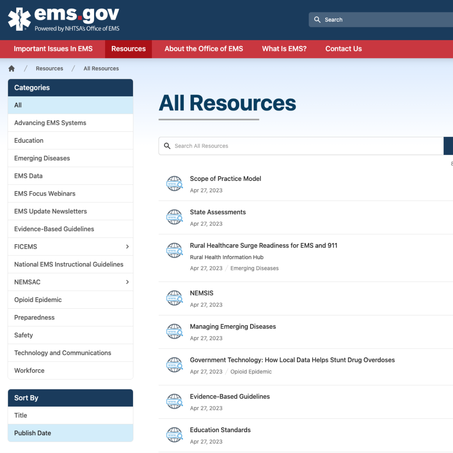Click globe icon beside Managing Emerging Diseases
Viewport: 453px width, 453px height.
(x=174, y=332)
